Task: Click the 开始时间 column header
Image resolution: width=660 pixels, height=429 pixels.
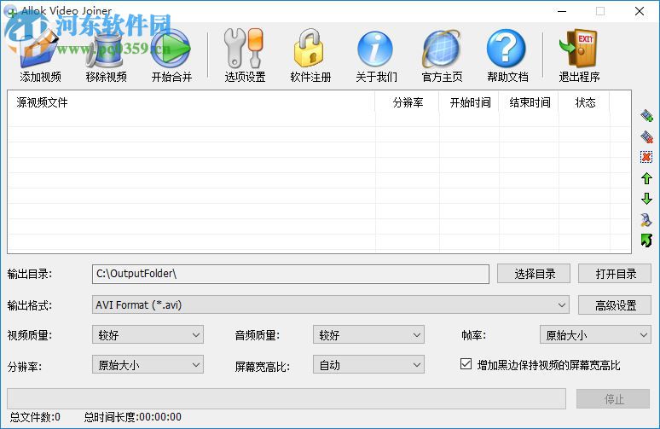Action: (469, 102)
